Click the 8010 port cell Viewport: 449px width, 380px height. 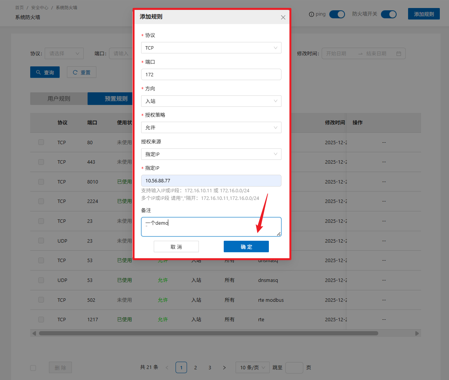pos(93,182)
